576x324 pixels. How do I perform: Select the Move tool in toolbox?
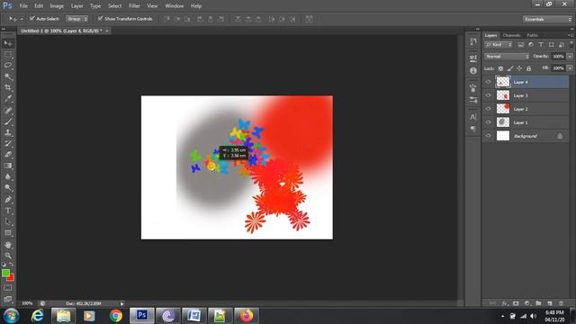click(8, 43)
